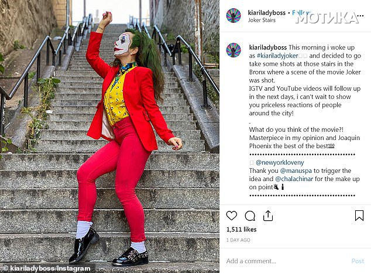The width and height of the screenshot is (371, 273).
Task: Open the 1 DAY AGO timestamp
Action: 238,240
